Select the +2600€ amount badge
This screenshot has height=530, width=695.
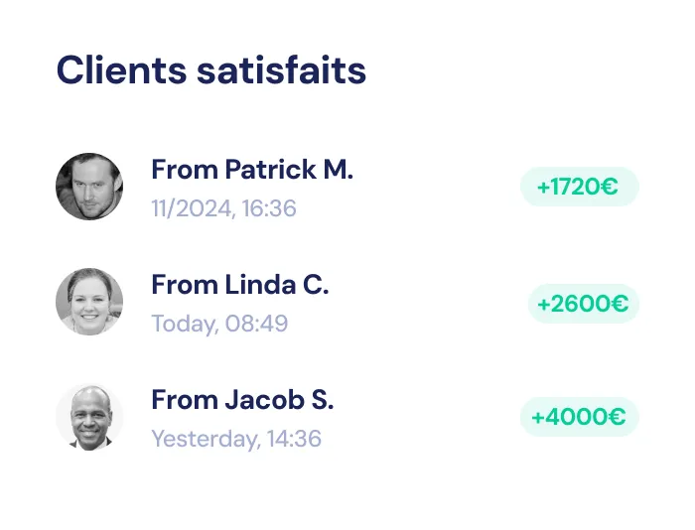584,304
